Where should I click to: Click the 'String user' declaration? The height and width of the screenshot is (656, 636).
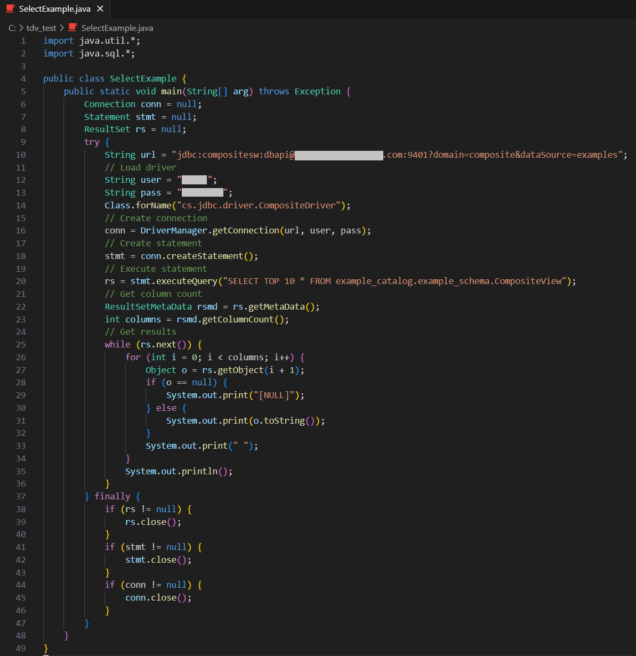click(133, 180)
